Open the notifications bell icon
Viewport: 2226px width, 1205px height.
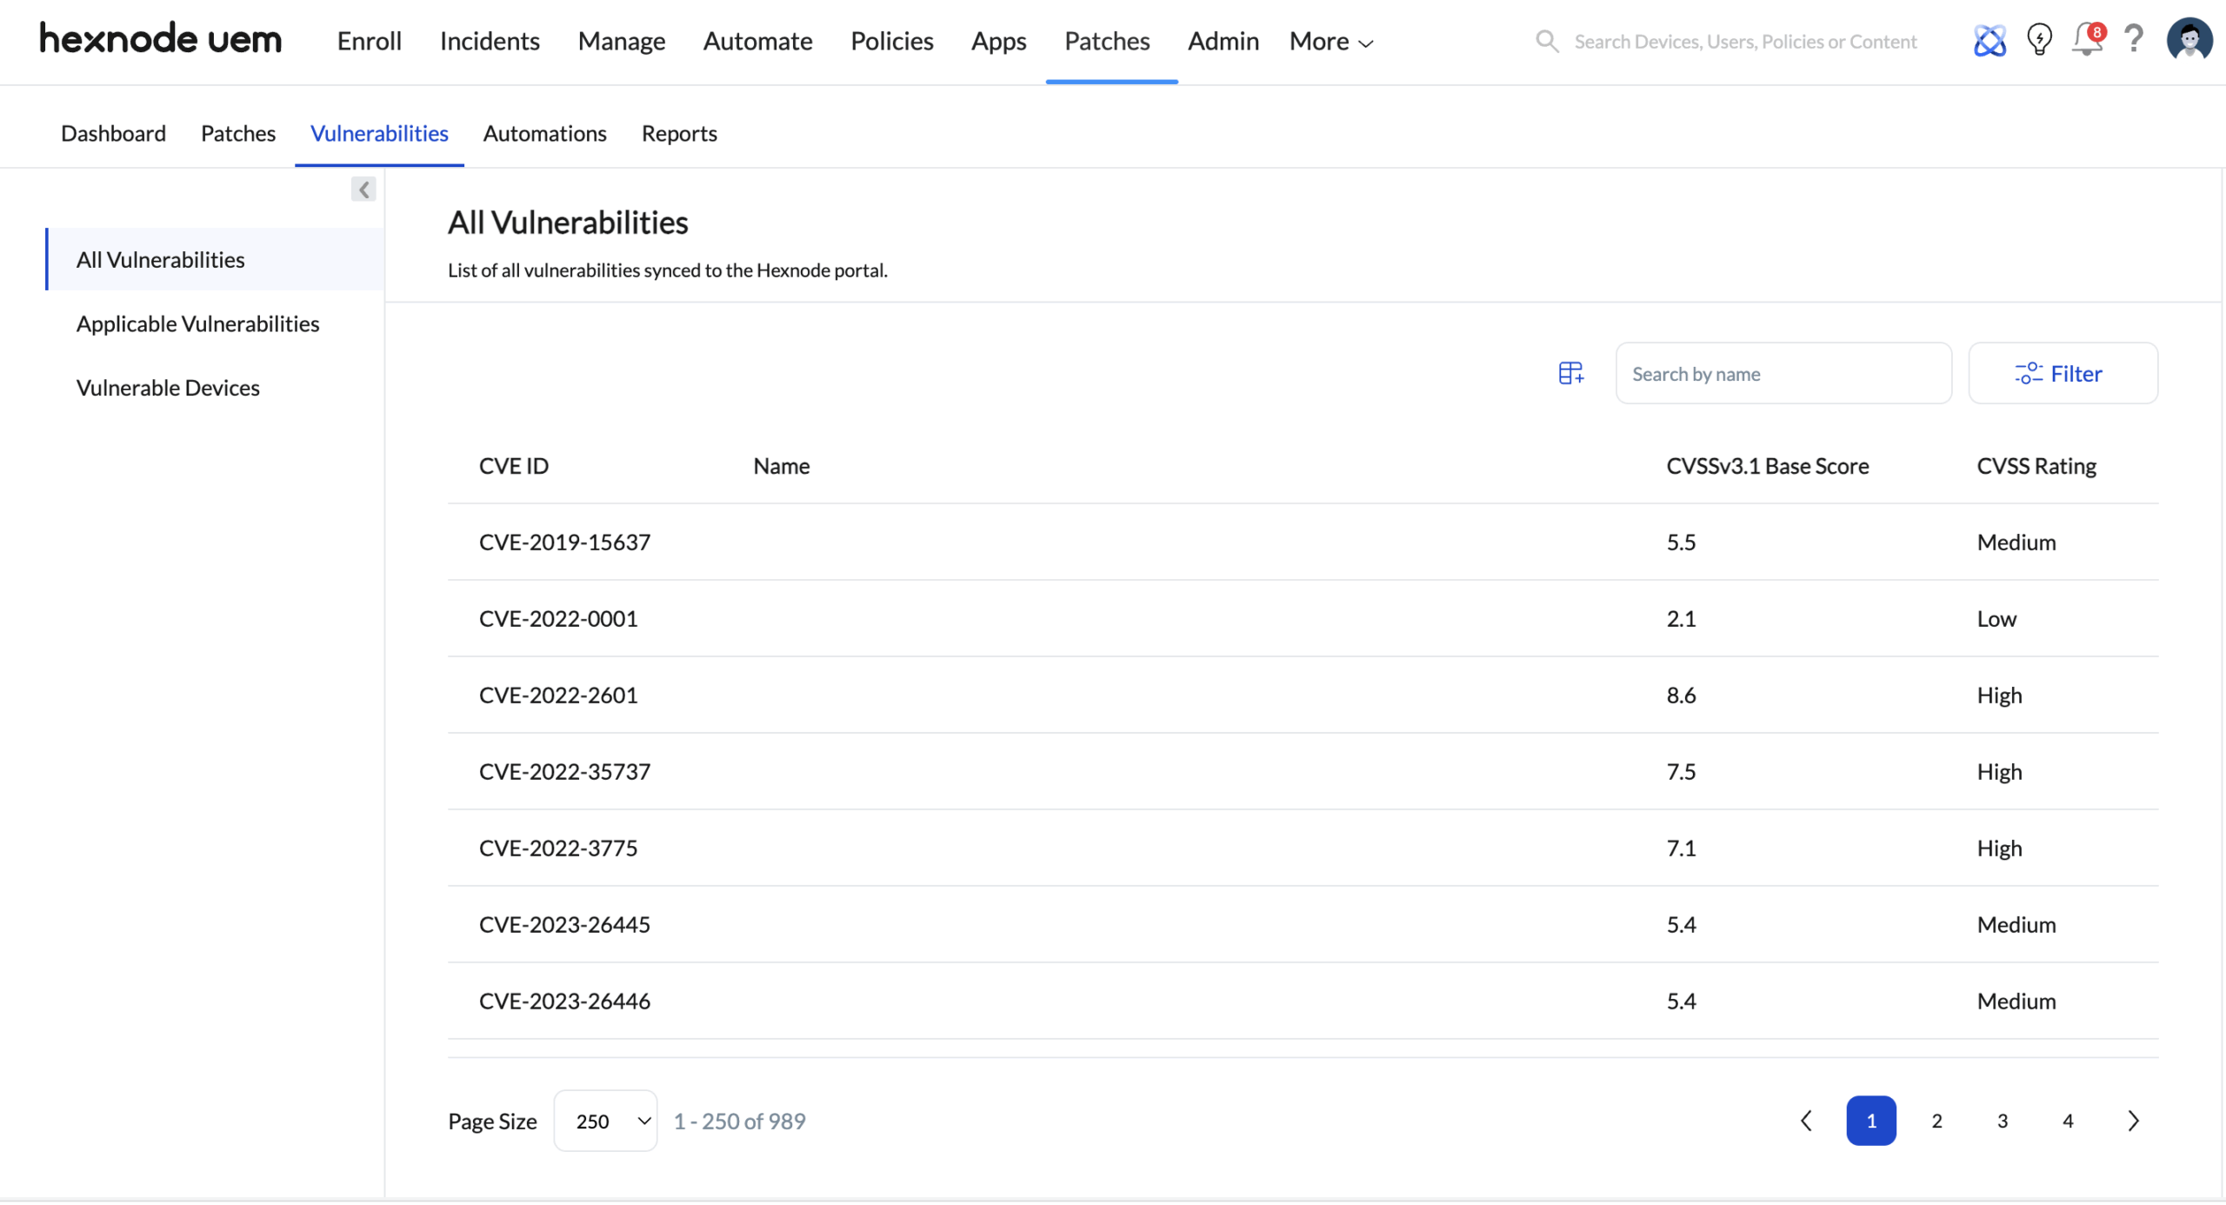coord(2086,40)
